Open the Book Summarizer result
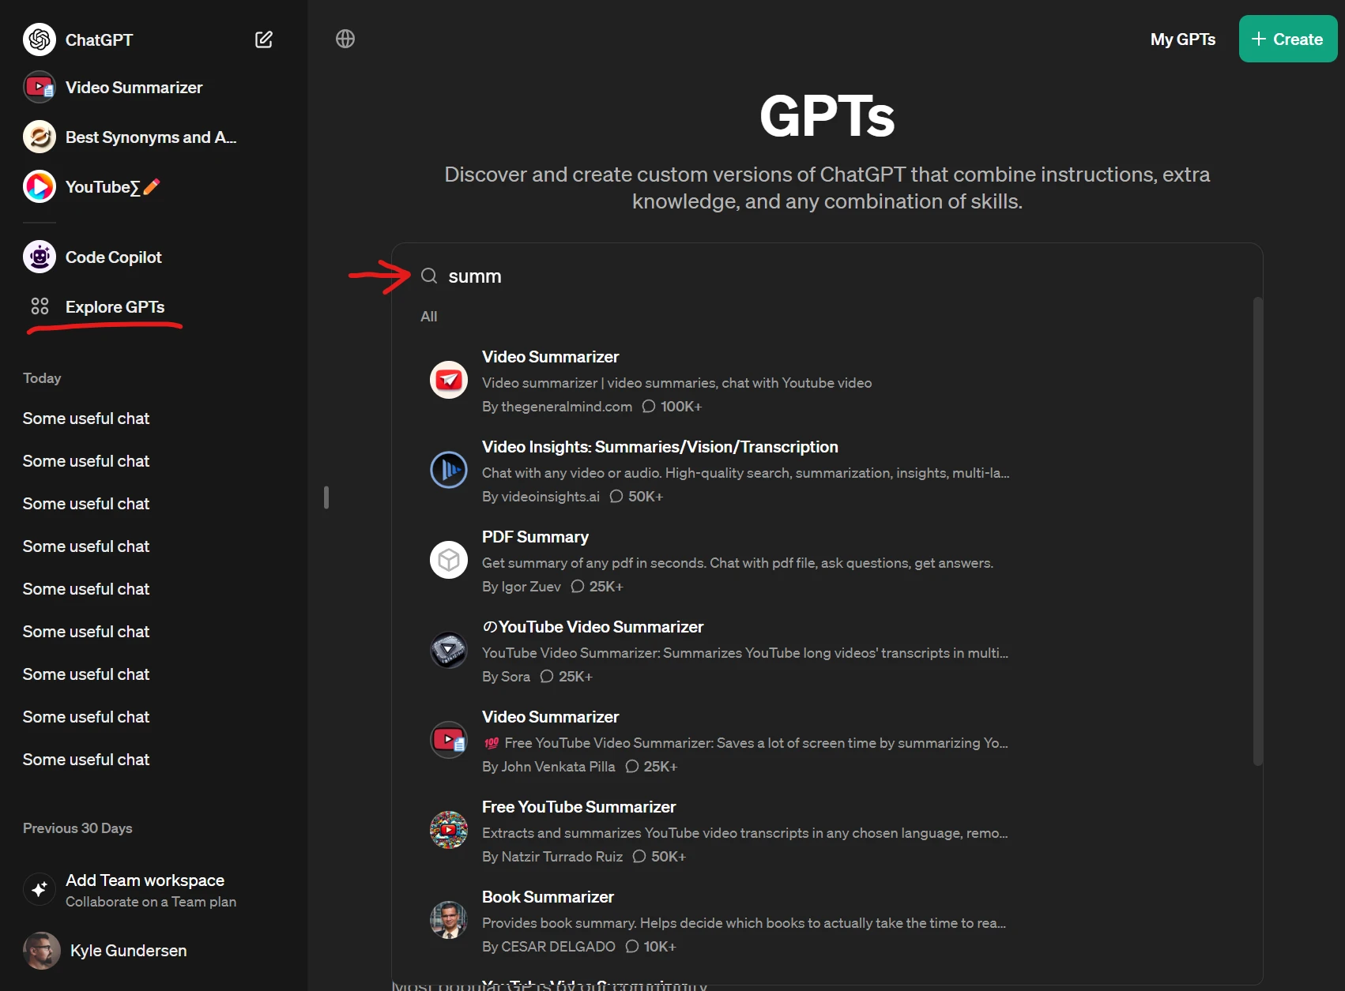This screenshot has height=991, width=1345. 548,897
